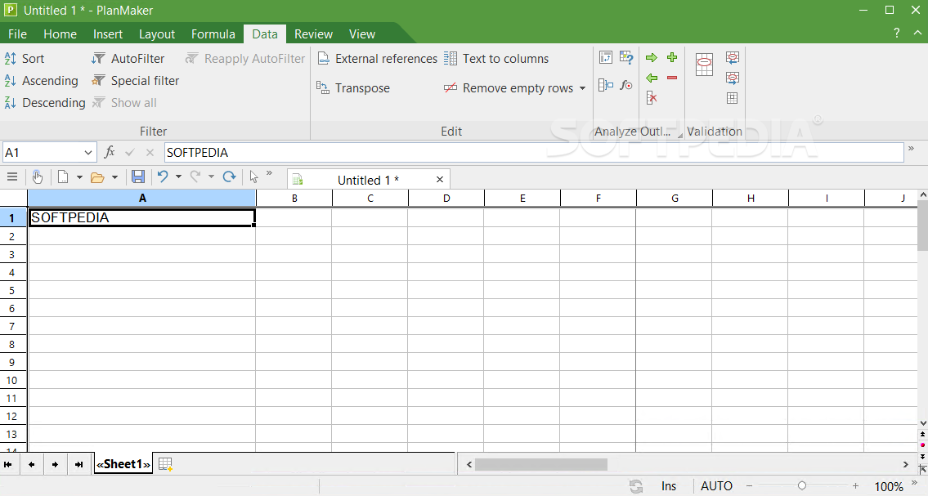Click the Transpose command
Screen dimensions: 928x496
353,88
